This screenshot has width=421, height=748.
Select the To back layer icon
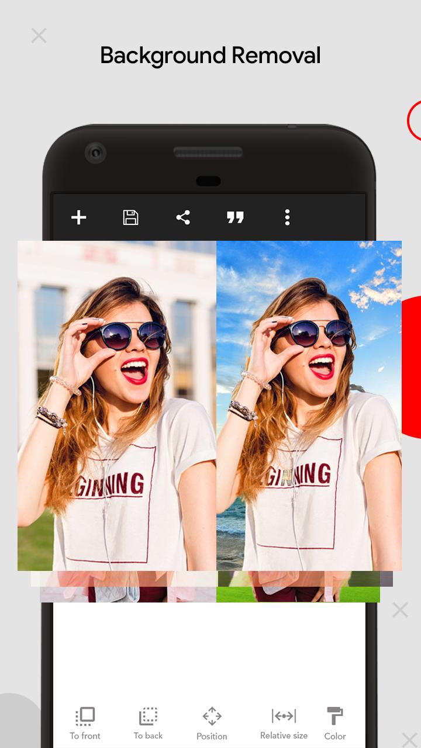click(148, 716)
